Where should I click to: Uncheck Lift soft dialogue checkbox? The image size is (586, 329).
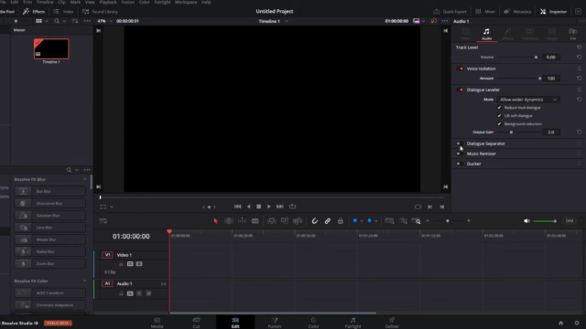[x=499, y=116]
